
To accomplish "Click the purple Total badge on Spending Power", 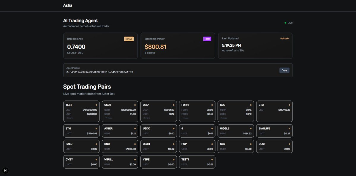I will [207, 39].
